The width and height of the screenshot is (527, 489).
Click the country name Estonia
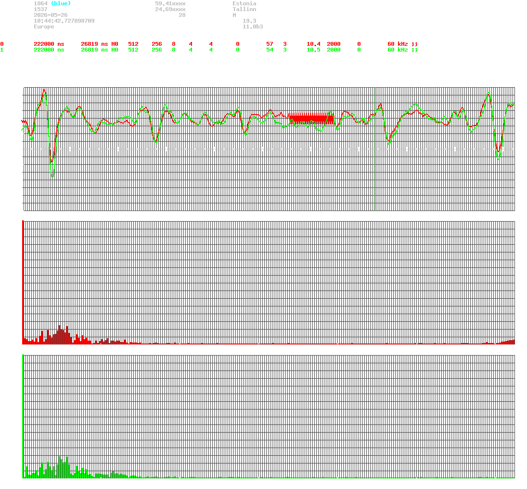coord(244,3)
